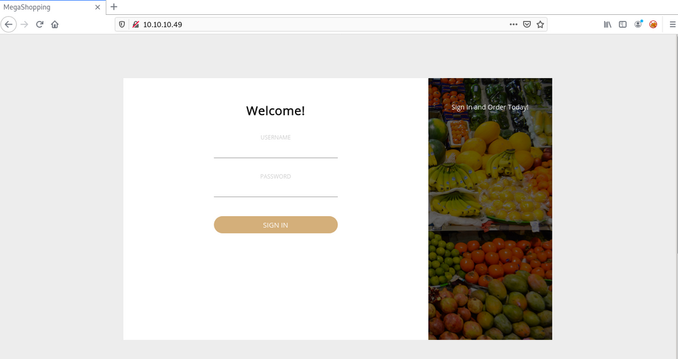Open the Library history and bookmarks

[607, 24]
